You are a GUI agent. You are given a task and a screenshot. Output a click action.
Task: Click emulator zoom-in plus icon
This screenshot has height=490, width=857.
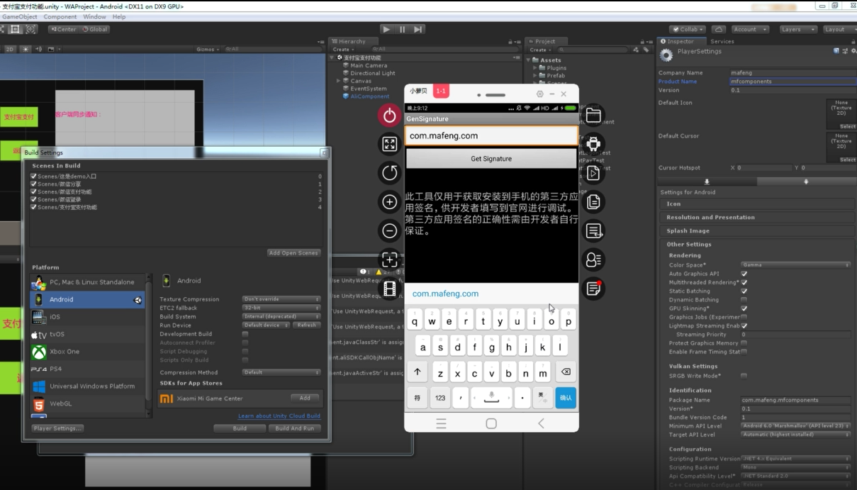(x=389, y=202)
